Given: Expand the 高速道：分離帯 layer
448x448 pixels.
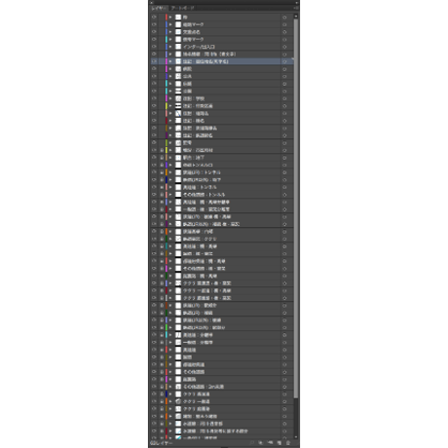Looking at the screenshot, I should pyautogui.click(x=170, y=335).
